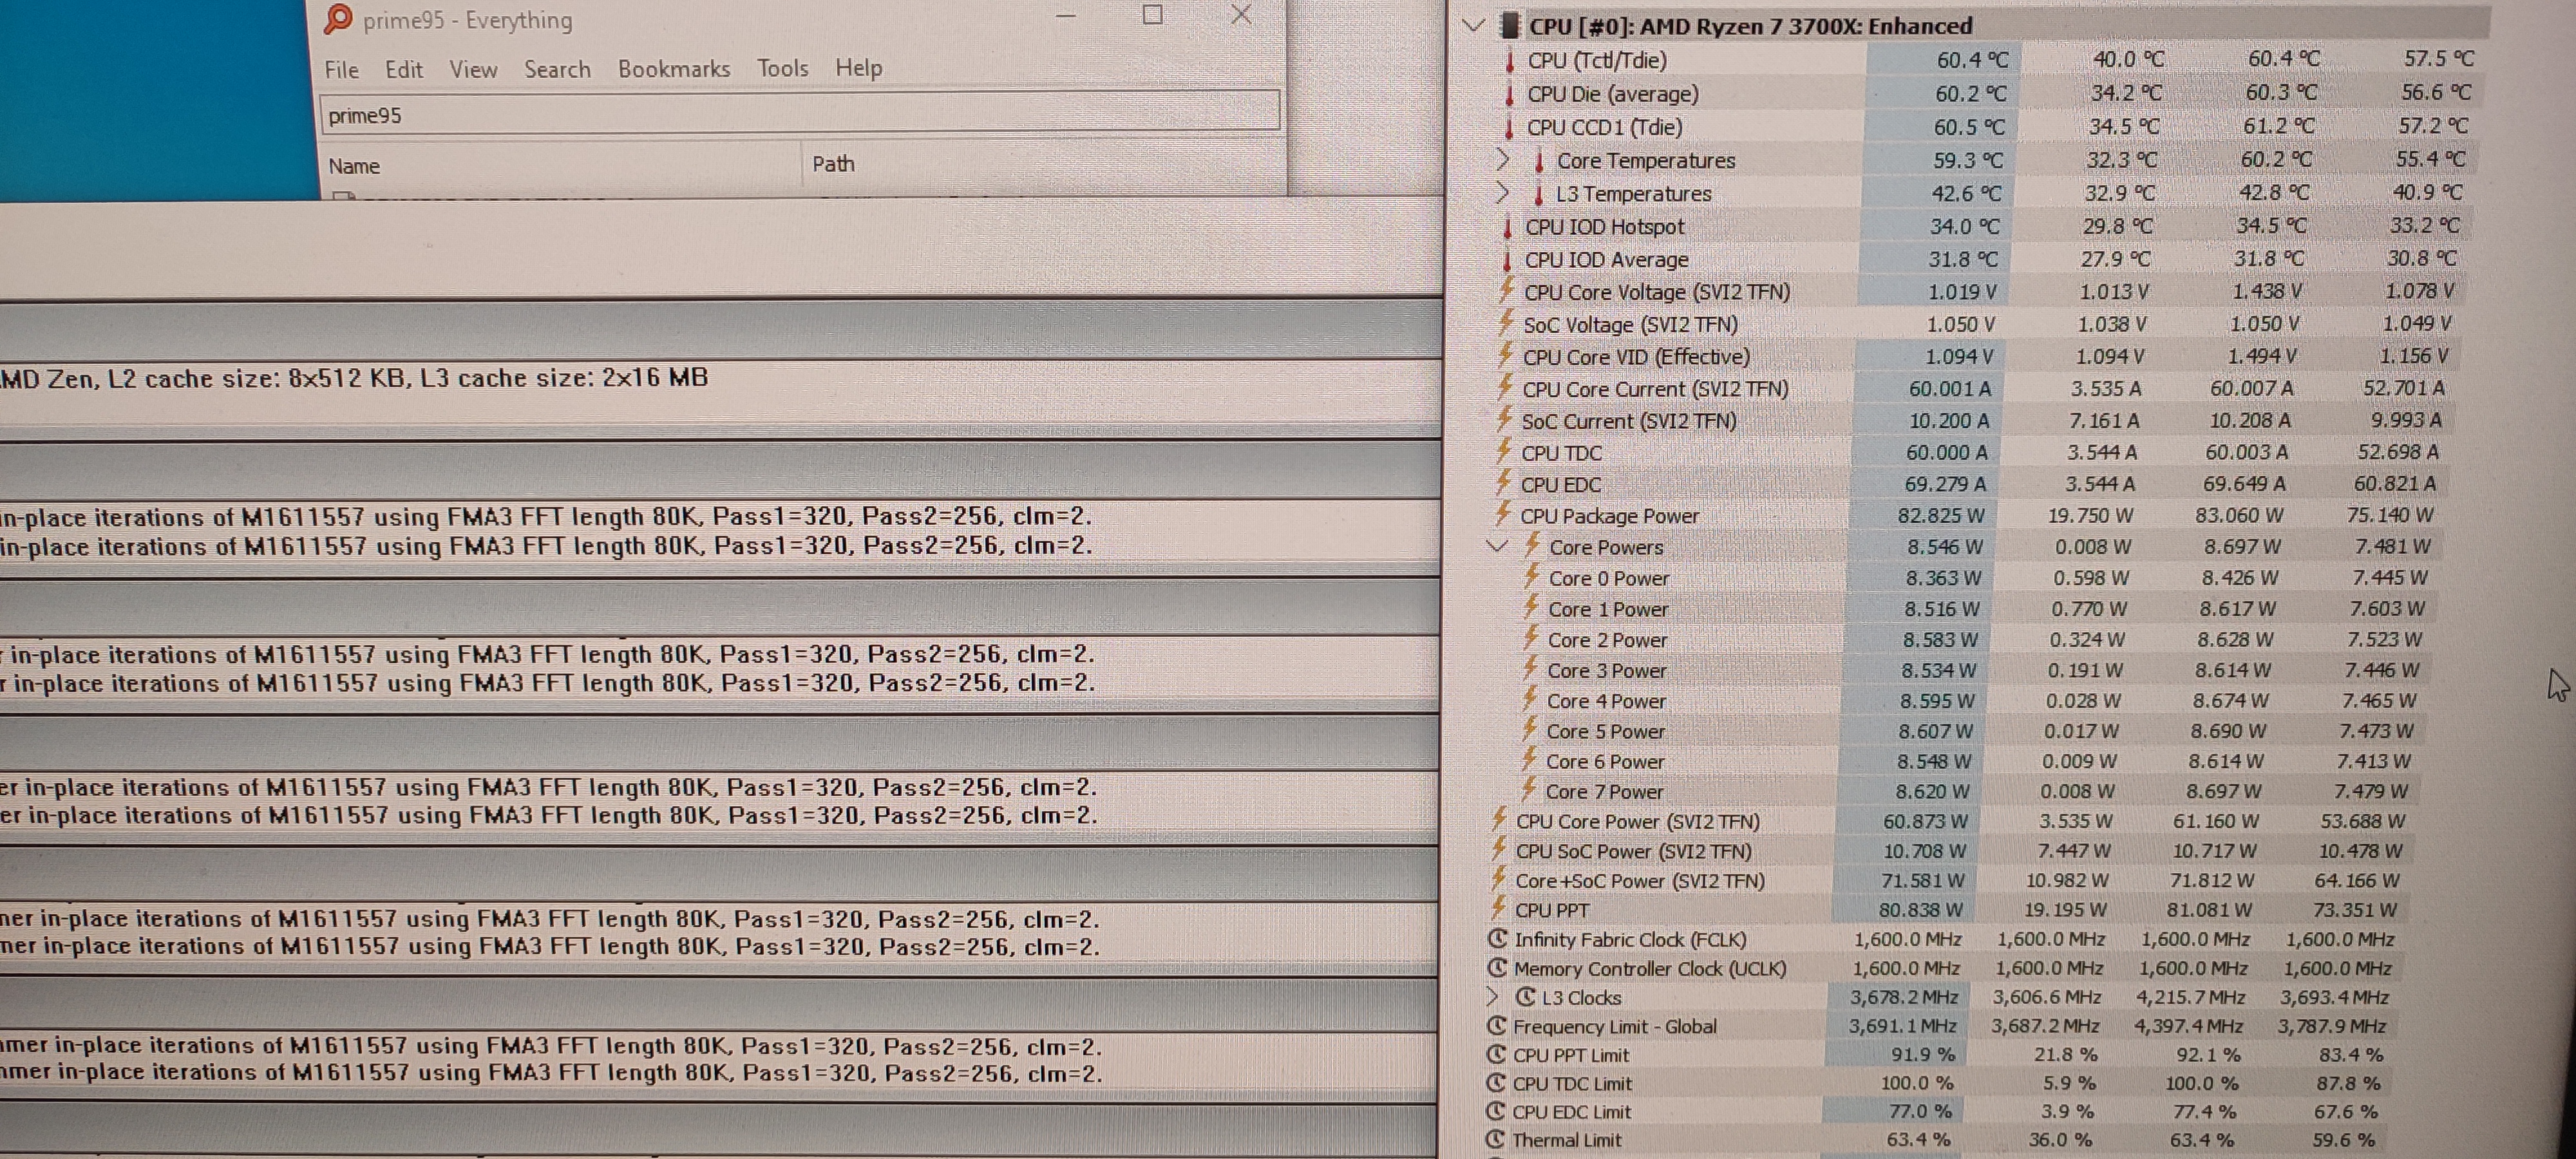
Task: Expand the Core Temperatures tree node
Action: [x=1502, y=160]
